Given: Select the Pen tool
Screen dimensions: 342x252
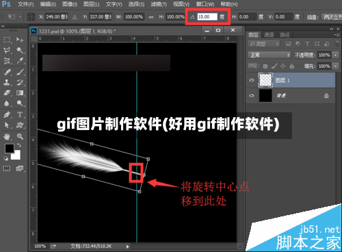Looking at the screenshot, I should click(7, 114).
